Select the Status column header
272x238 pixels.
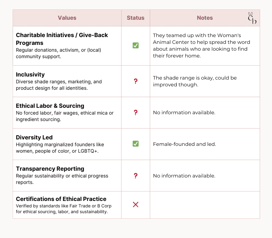click(135, 18)
